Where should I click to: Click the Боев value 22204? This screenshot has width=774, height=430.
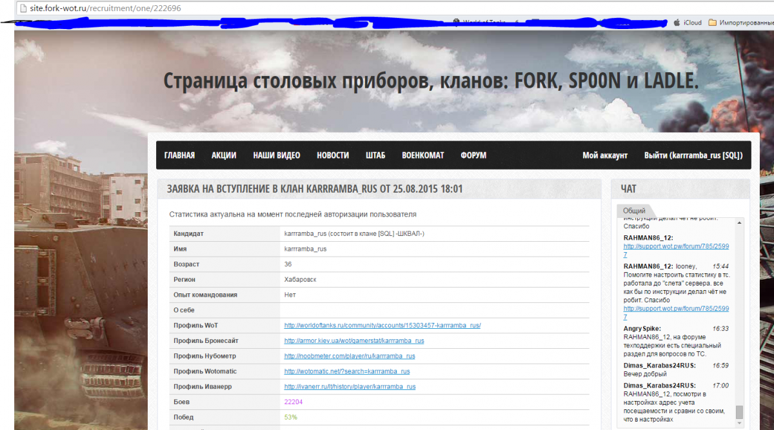click(x=293, y=402)
